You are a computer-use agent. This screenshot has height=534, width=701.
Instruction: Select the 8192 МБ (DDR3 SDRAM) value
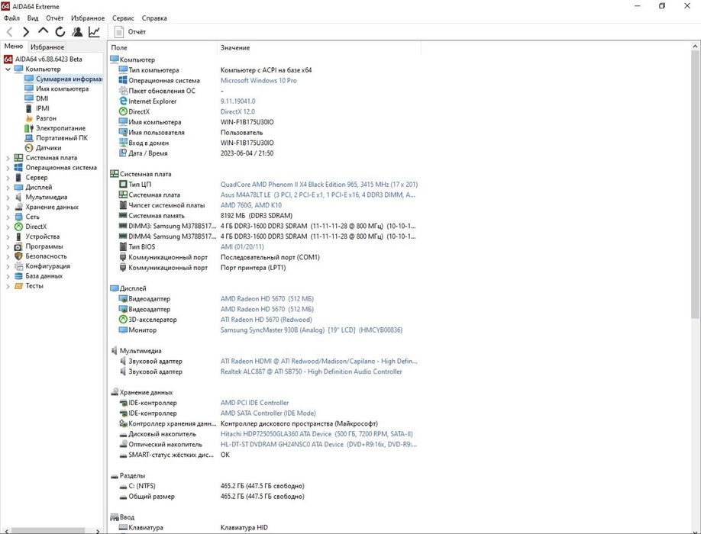[x=256, y=216]
